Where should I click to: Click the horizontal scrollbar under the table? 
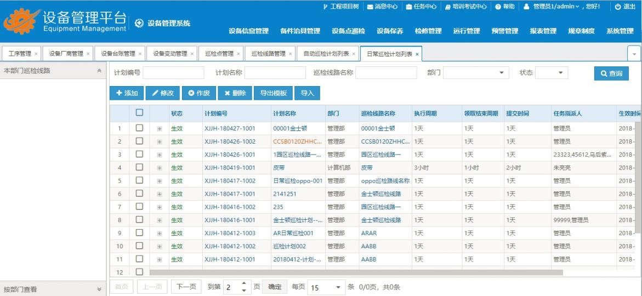tap(356, 272)
